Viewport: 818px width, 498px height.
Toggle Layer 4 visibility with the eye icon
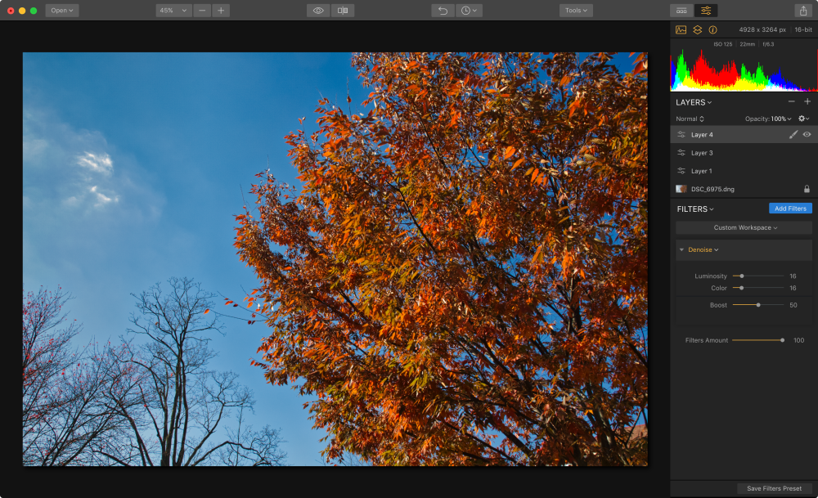coord(806,134)
